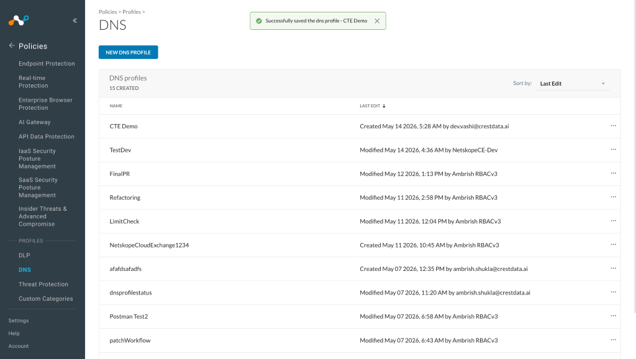Collapse the sidebar with double-chevron icon
The width and height of the screenshot is (636, 359).
tap(75, 20)
